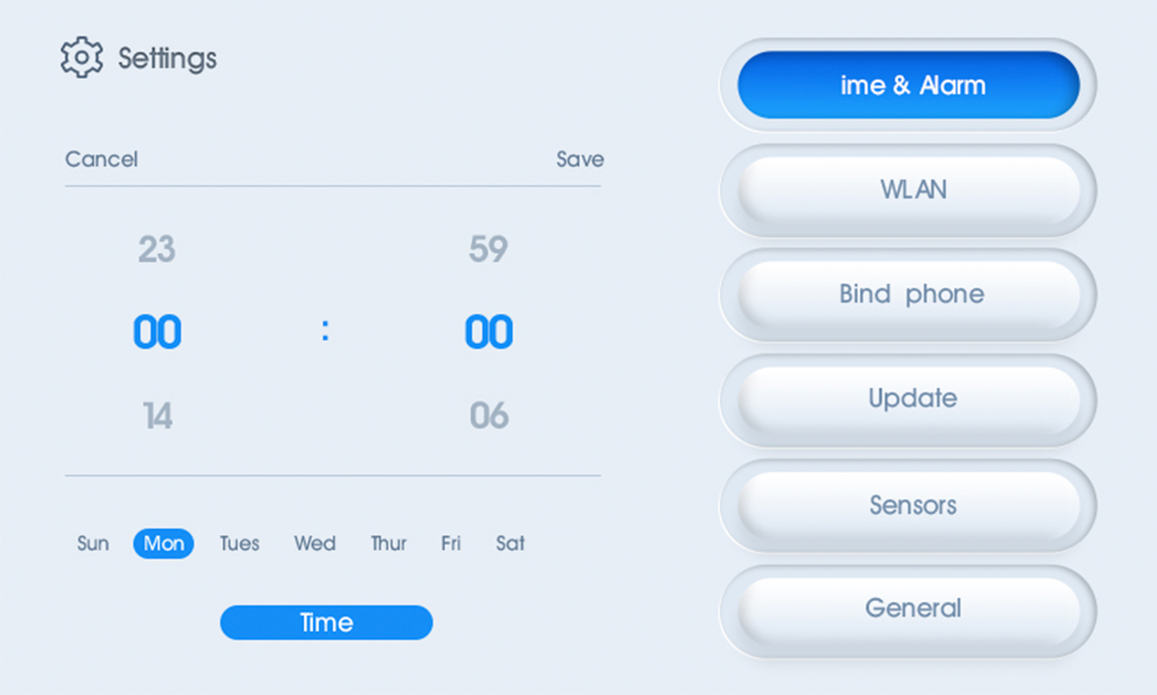Select Sat in the day row
The width and height of the screenshot is (1157, 695).
[x=510, y=544]
